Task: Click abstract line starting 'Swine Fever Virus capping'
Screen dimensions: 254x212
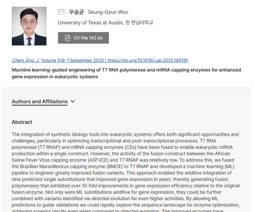Action: coord(123,160)
